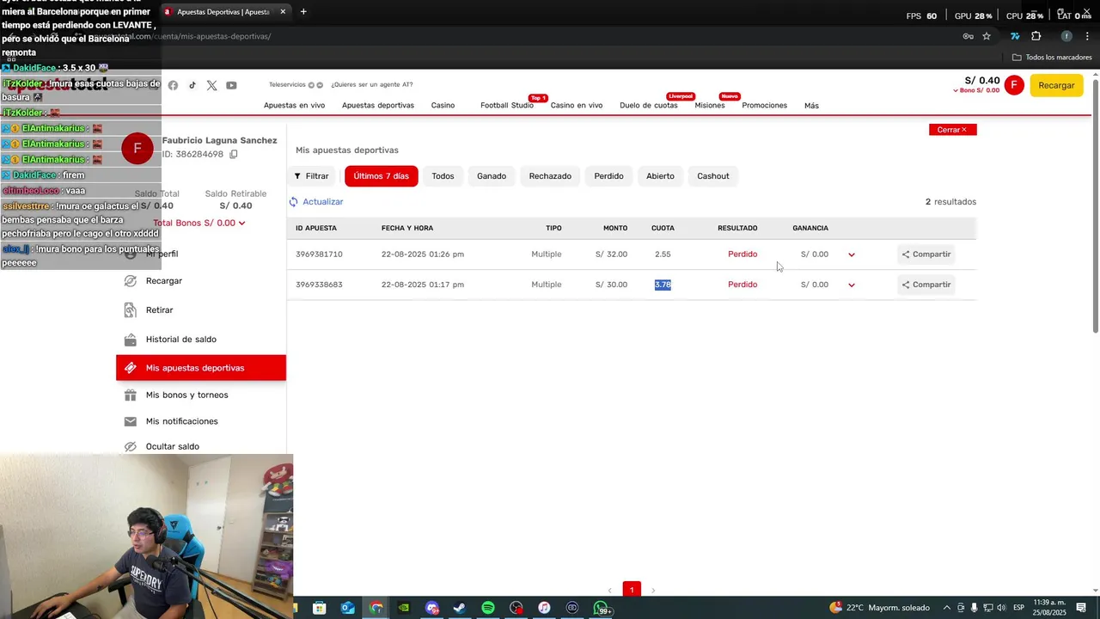Open the Misiones menu item
The height and width of the screenshot is (619, 1100).
click(x=710, y=106)
